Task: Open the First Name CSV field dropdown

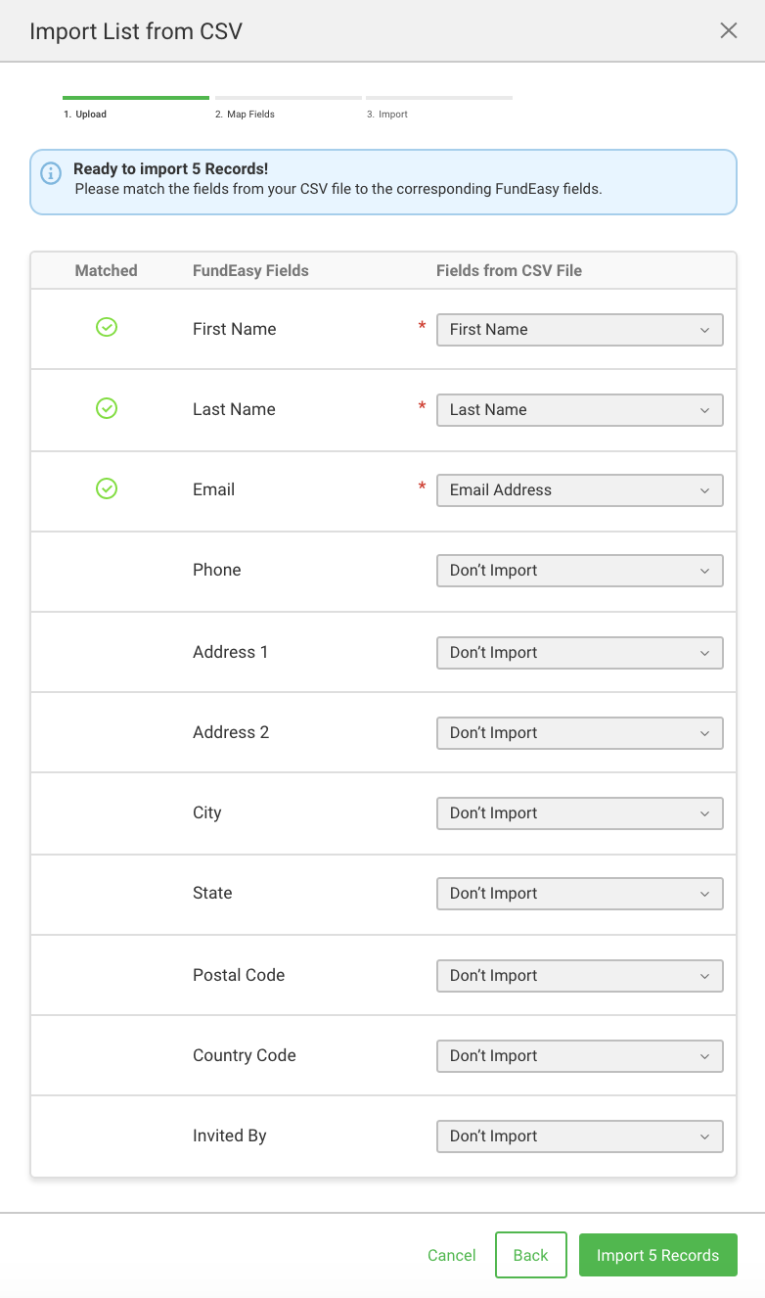Action: coord(579,330)
